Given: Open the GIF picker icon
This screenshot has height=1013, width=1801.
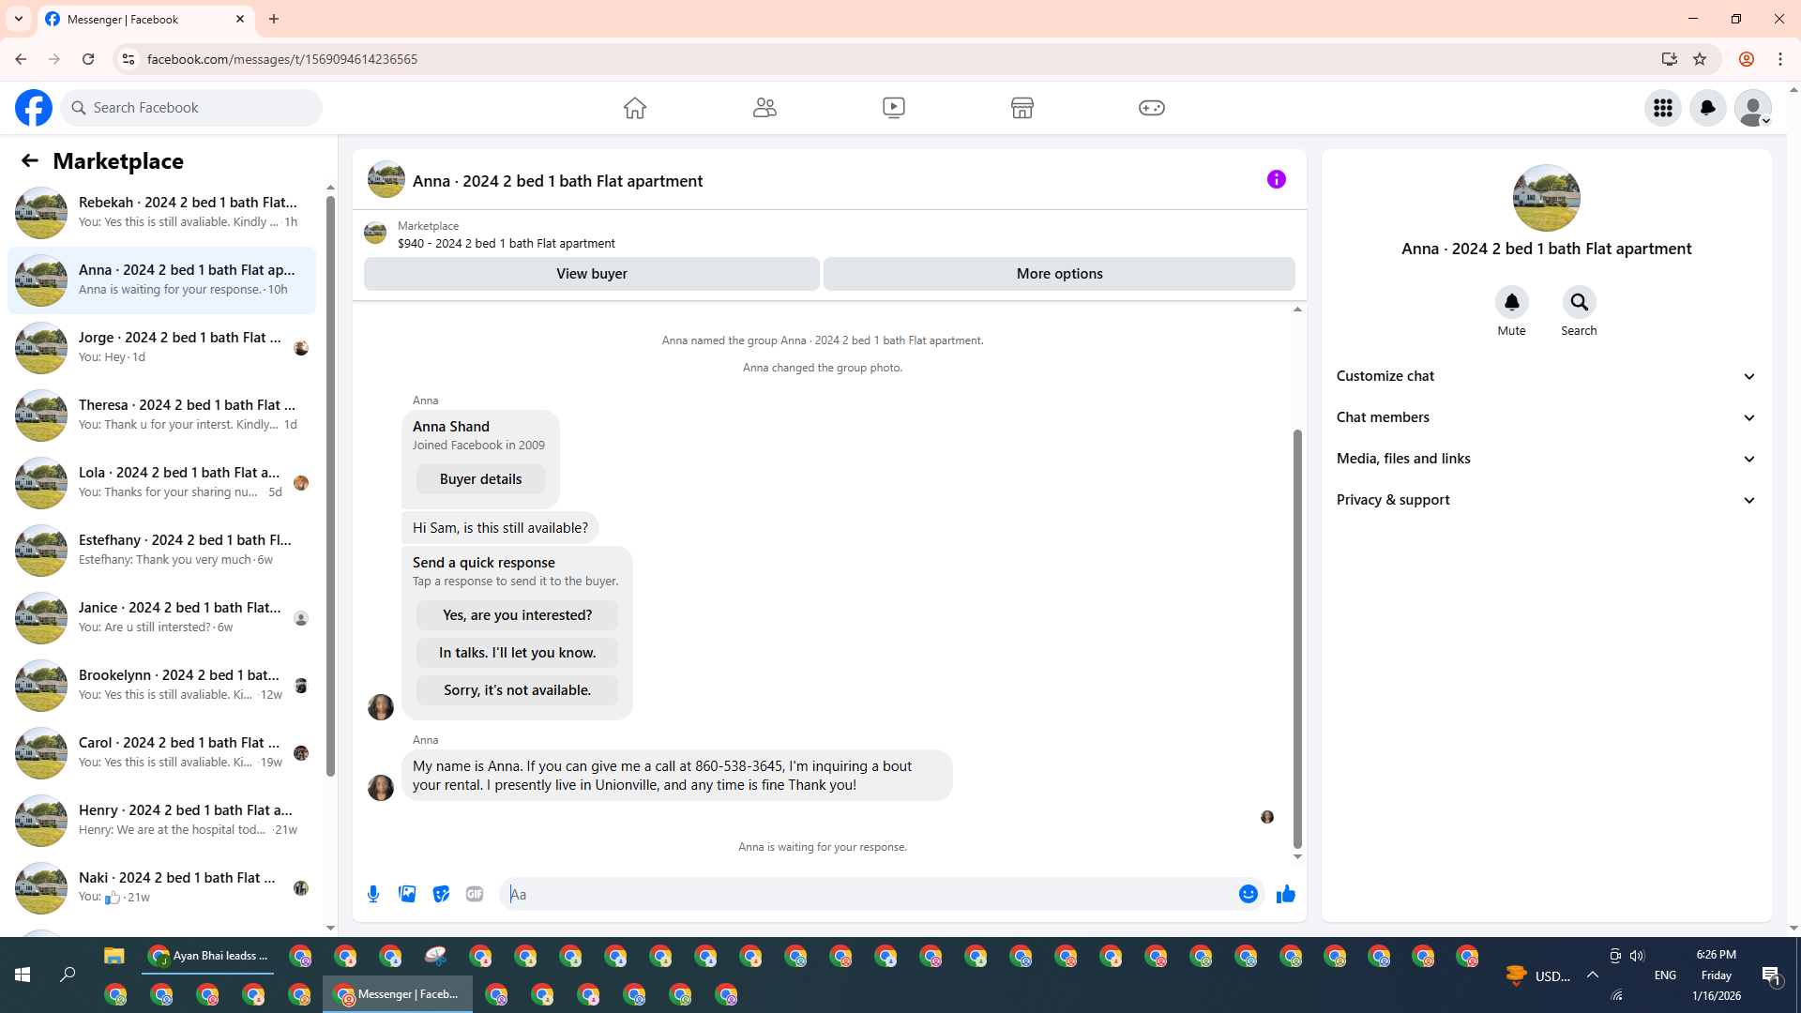Looking at the screenshot, I should (475, 894).
